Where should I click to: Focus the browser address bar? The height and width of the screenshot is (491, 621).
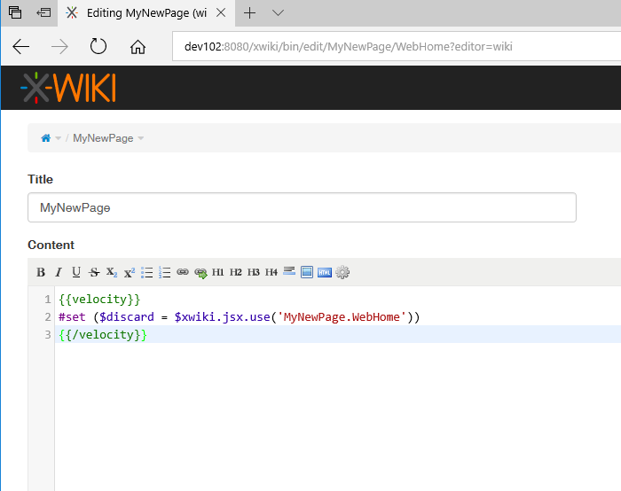click(x=397, y=47)
